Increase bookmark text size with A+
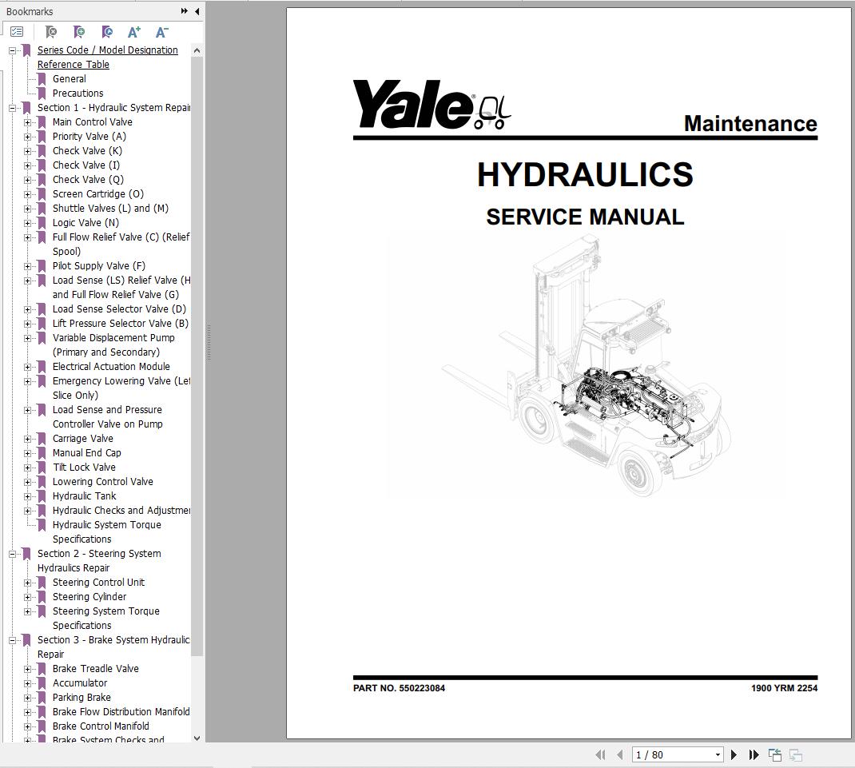 pos(134,32)
